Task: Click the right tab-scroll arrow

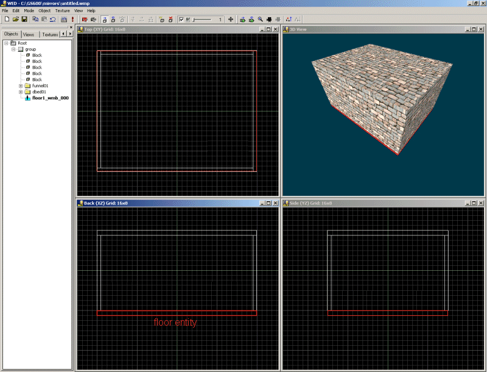Action: [x=70, y=34]
